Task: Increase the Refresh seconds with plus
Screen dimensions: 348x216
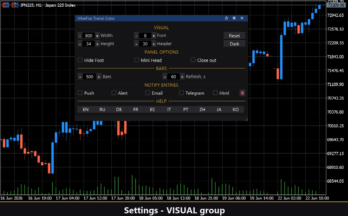Action: (182, 77)
